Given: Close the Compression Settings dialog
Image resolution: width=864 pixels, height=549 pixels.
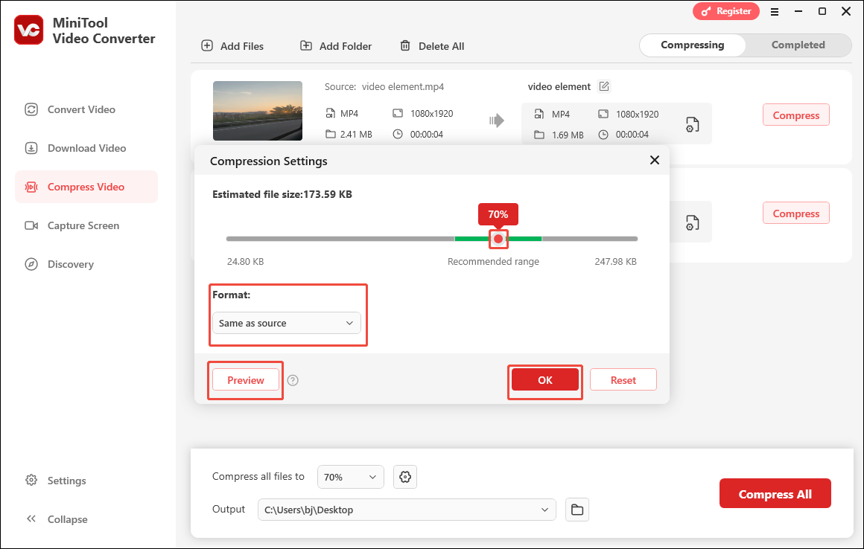Looking at the screenshot, I should [x=655, y=160].
